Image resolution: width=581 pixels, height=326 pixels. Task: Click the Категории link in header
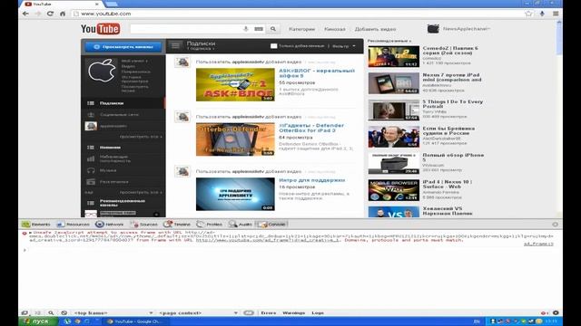301,29
